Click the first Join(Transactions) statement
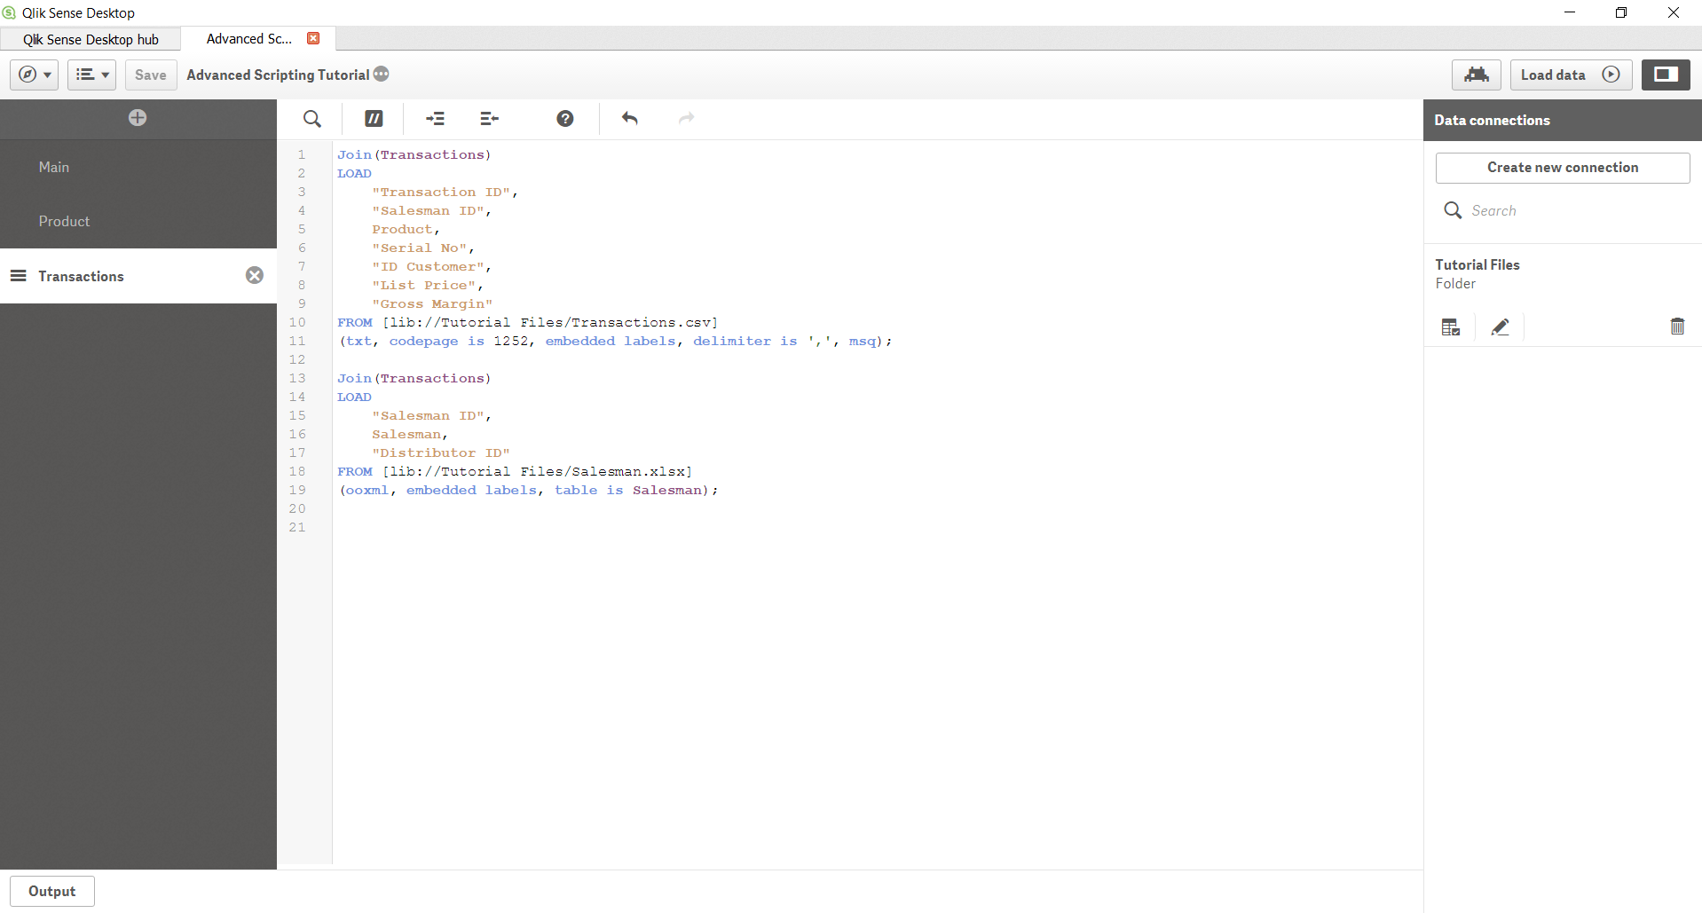This screenshot has width=1702, height=913. 414,154
